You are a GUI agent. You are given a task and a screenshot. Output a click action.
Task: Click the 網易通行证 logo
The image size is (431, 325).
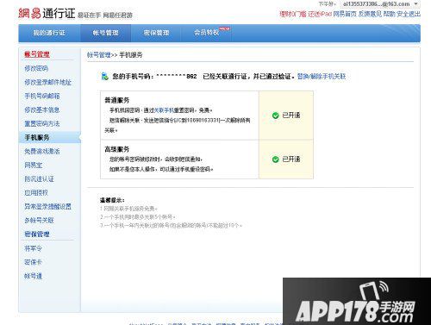coord(47,13)
